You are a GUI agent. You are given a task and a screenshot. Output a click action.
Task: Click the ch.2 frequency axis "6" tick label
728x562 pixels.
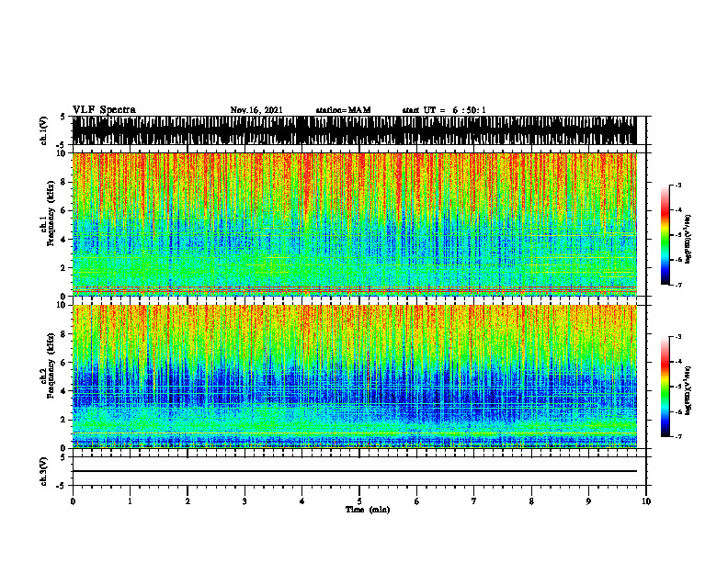(64, 363)
